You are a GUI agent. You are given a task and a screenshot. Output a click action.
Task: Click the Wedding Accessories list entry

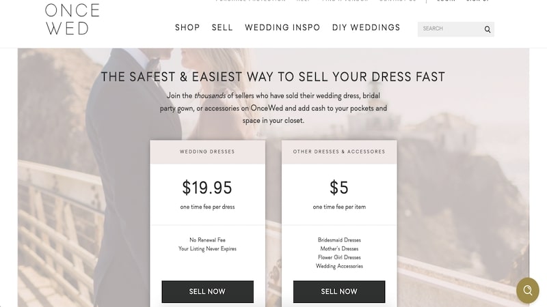tap(339, 266)
